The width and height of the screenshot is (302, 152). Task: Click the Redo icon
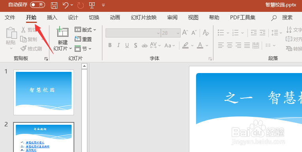(x=81, y=5)
